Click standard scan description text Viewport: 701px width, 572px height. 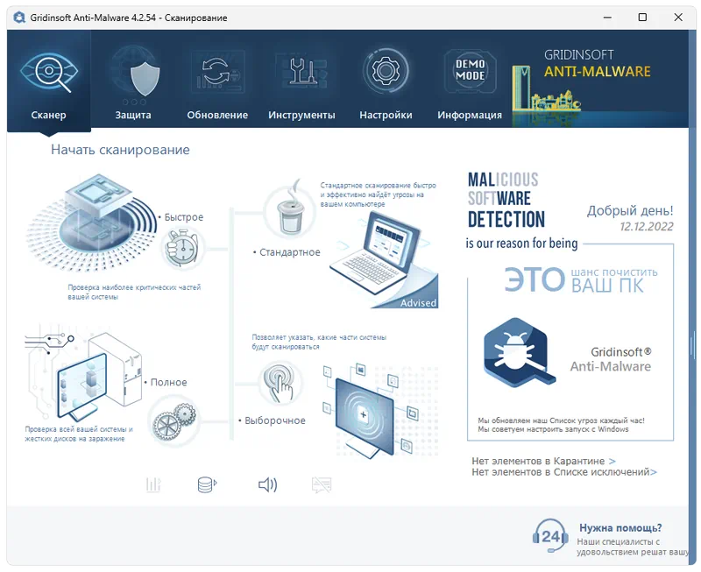click(378, 194)
